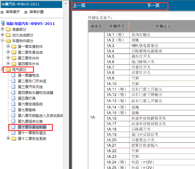195x169 pixels.
Task: Click page icon for 第六章空调系统
Action: tap(13, 104)
